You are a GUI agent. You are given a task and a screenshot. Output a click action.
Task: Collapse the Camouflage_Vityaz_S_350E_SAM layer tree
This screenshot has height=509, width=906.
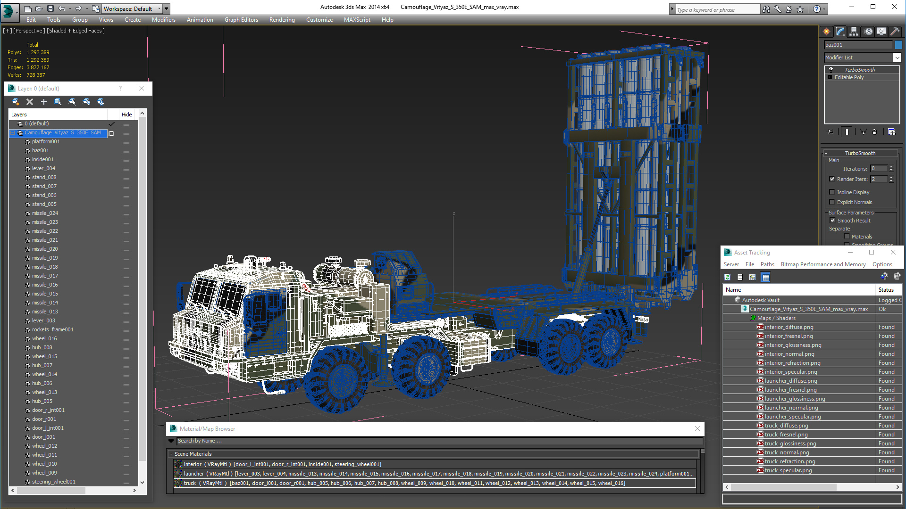[x=13, y=133]
